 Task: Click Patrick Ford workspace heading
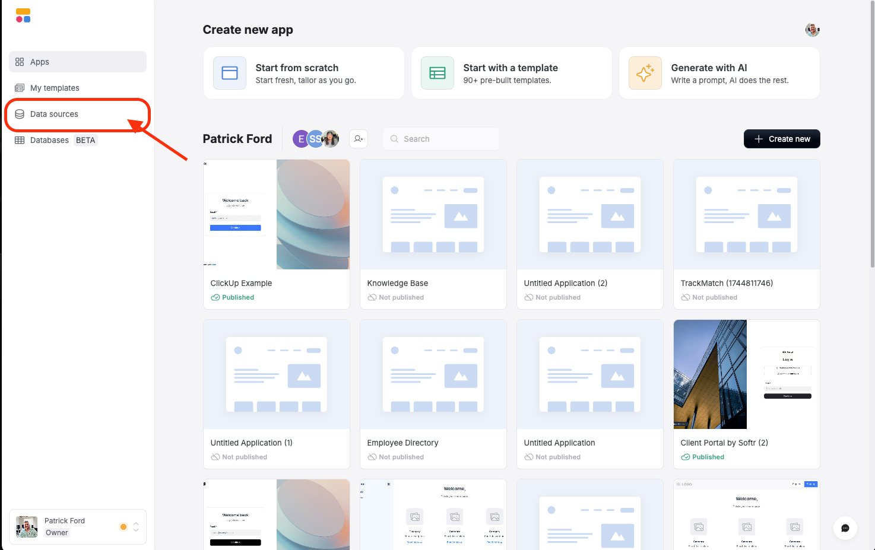pyautogui.click(x=237, y=139)
